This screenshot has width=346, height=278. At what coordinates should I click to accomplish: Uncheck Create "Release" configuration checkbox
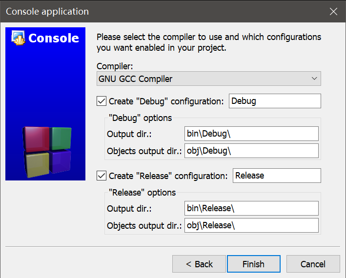[x=102, y=176]
